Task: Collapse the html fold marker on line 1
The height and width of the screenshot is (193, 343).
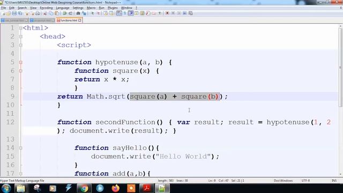Action: (x=20, y=28)
